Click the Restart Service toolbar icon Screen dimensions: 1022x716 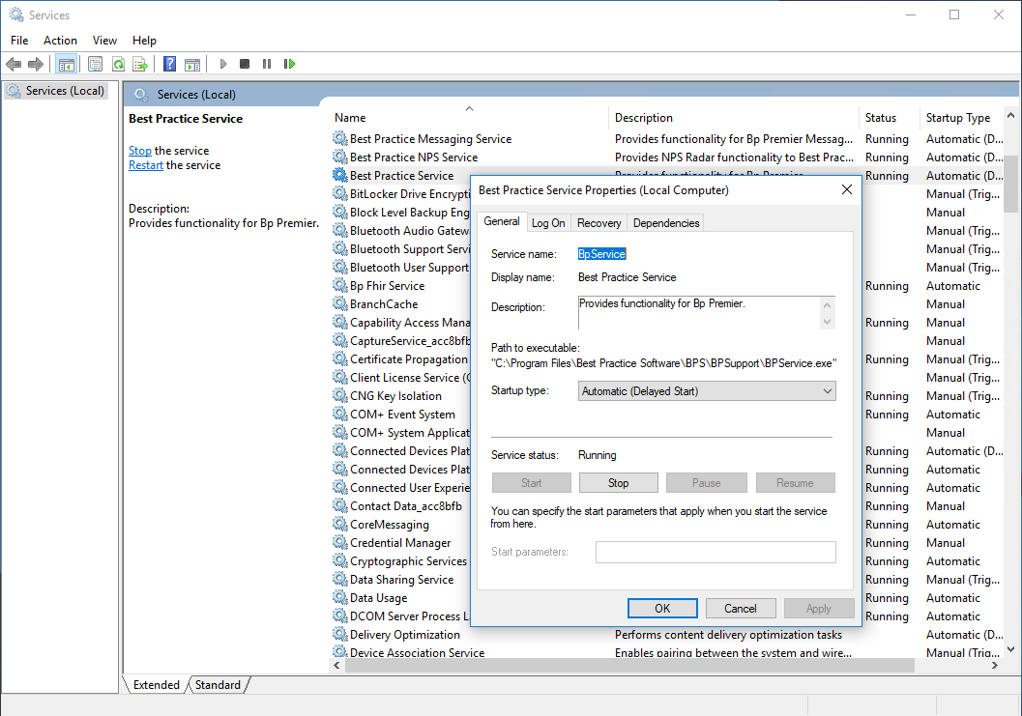coord(289,64)
